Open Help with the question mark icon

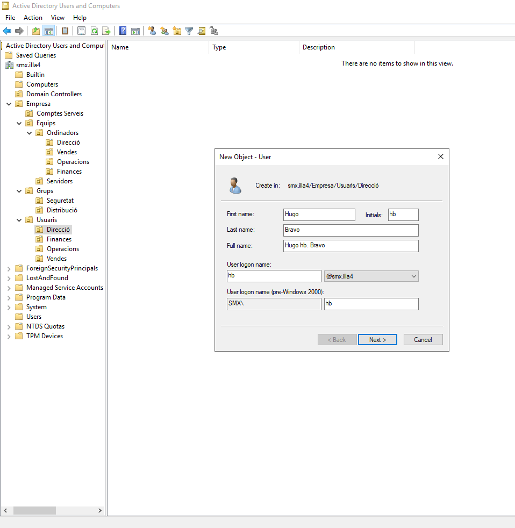[123, 31]
